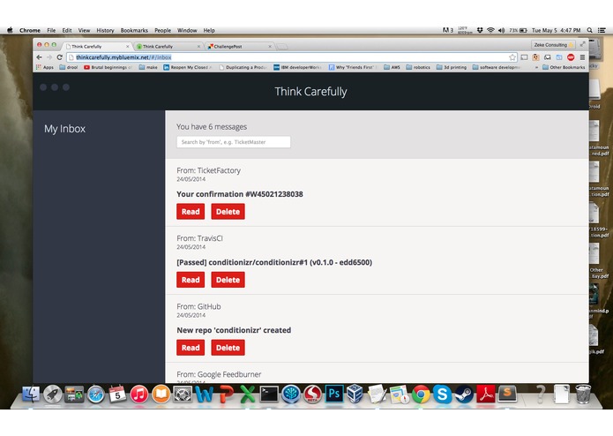
Task: Click the Wi-Fi status icon
Action: pos(490,30)
